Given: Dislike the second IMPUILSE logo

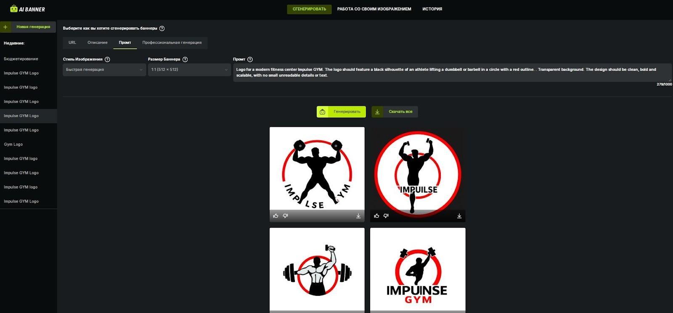Looking at the screenshot, I should click(x=386, y=216).
